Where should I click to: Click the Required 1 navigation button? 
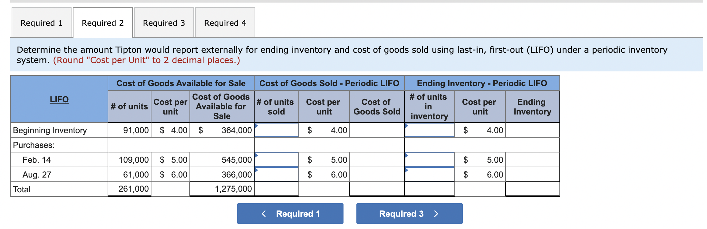[x=290, y=213]
